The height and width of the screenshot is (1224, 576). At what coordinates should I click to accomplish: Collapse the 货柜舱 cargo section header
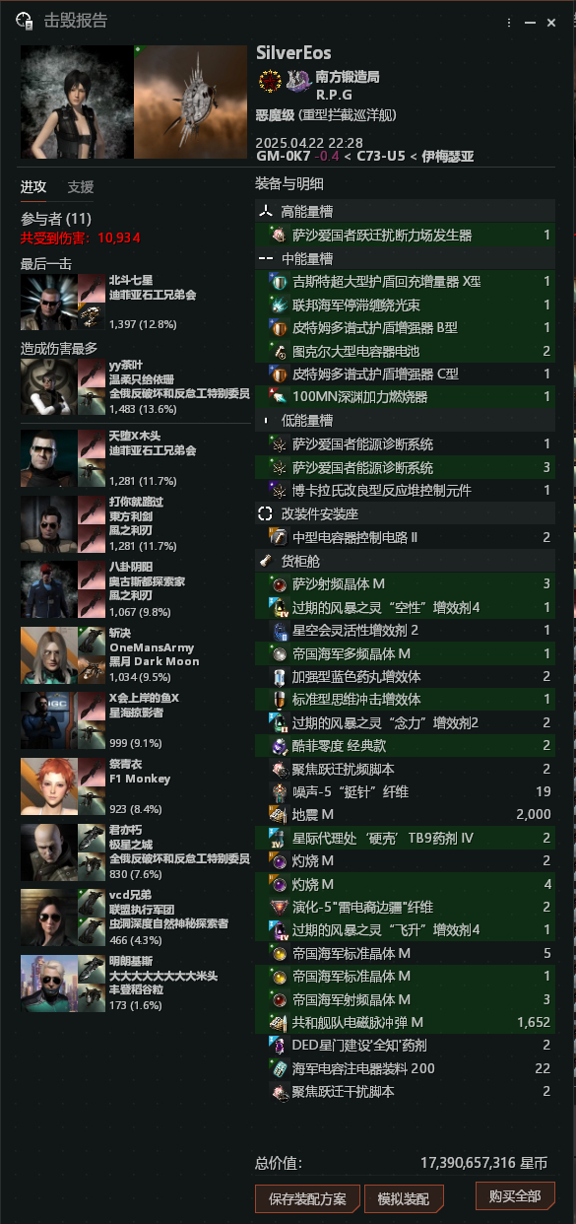[x=405, y=561]
